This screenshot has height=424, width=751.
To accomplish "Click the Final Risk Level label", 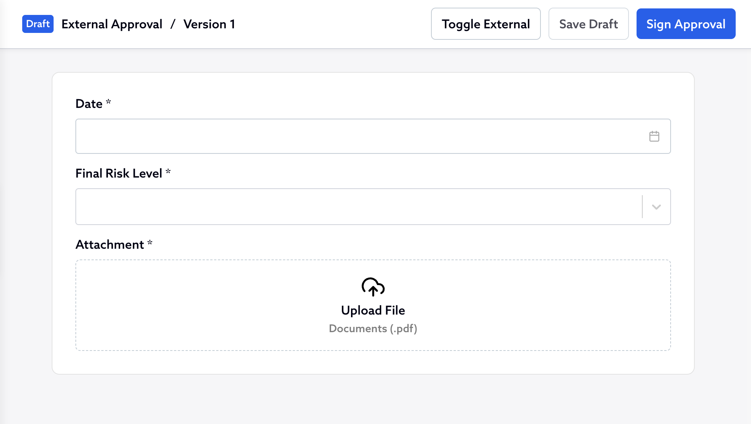I will (119, 173).
